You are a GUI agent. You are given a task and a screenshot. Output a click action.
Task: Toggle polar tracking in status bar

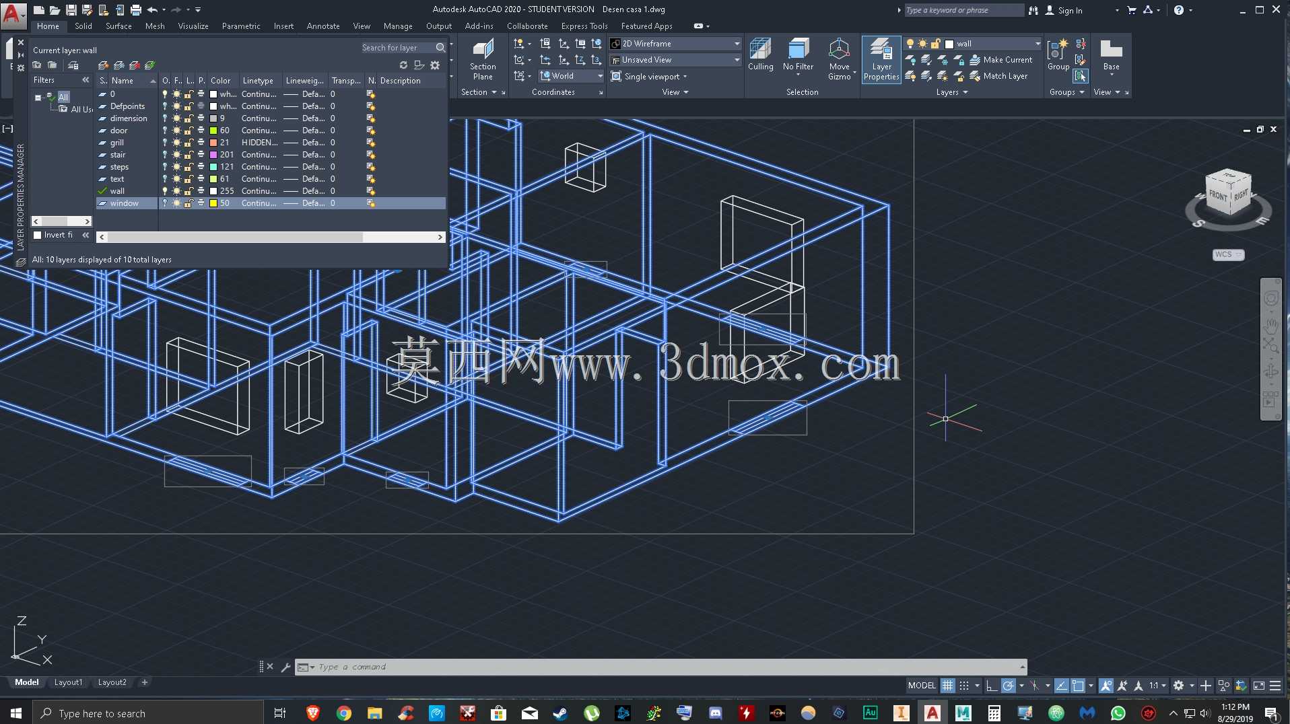pyautogui.click(x=1008, y=686)
